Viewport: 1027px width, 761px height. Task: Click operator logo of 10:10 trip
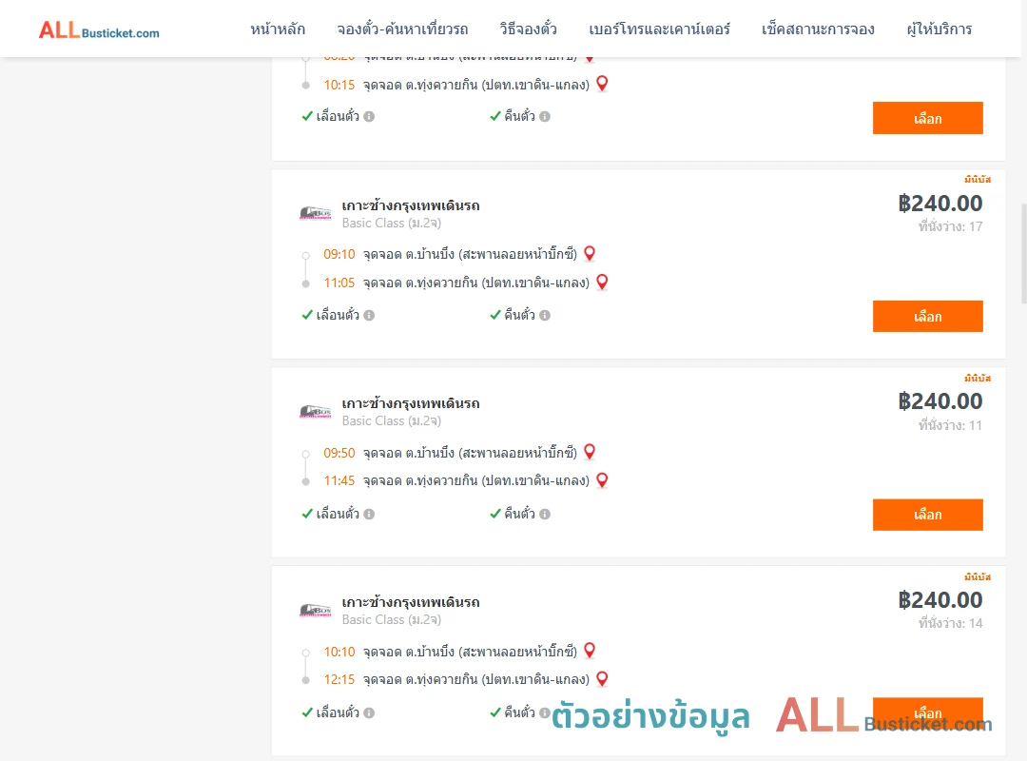315,611
